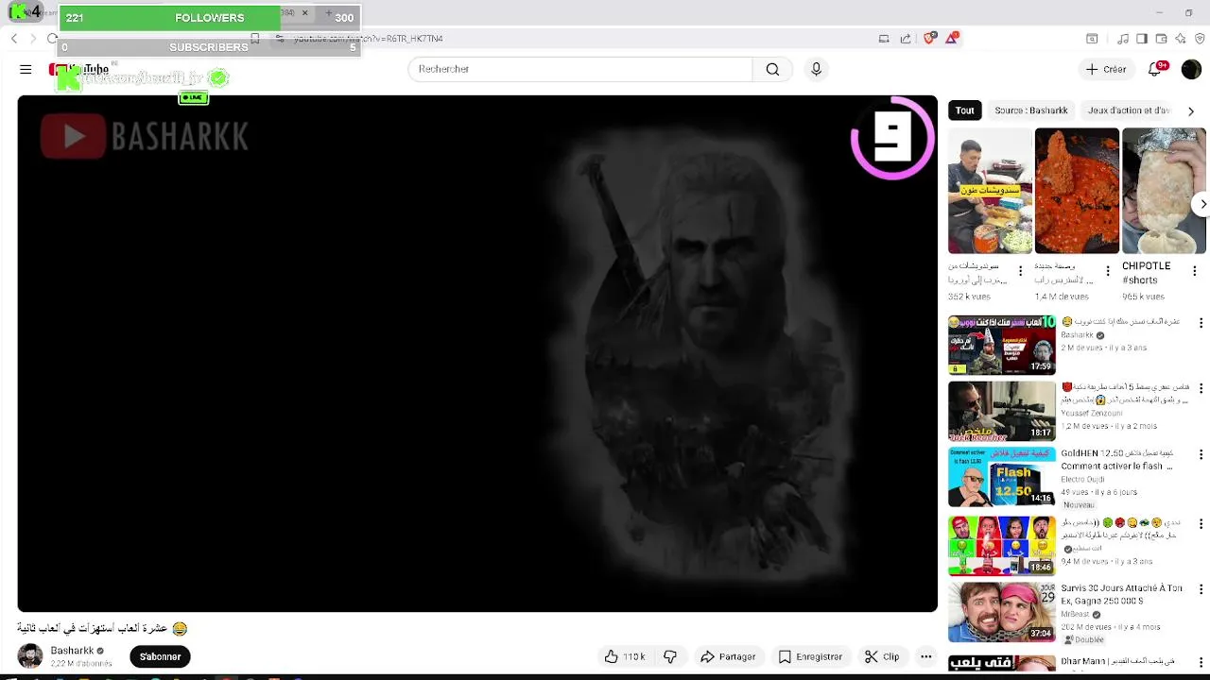Open the site settings icon beside the URL
Screen dimensions: 1210x680
[x=280, y=39]
